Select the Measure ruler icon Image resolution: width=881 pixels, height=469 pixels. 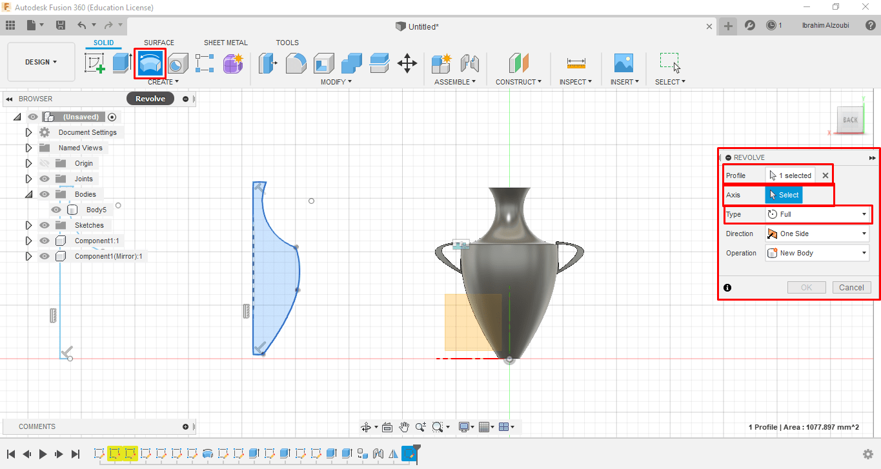(576, 63)
